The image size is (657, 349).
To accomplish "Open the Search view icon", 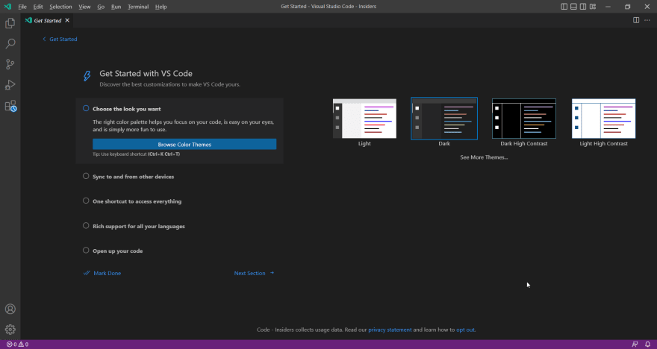I will point(10,43).
